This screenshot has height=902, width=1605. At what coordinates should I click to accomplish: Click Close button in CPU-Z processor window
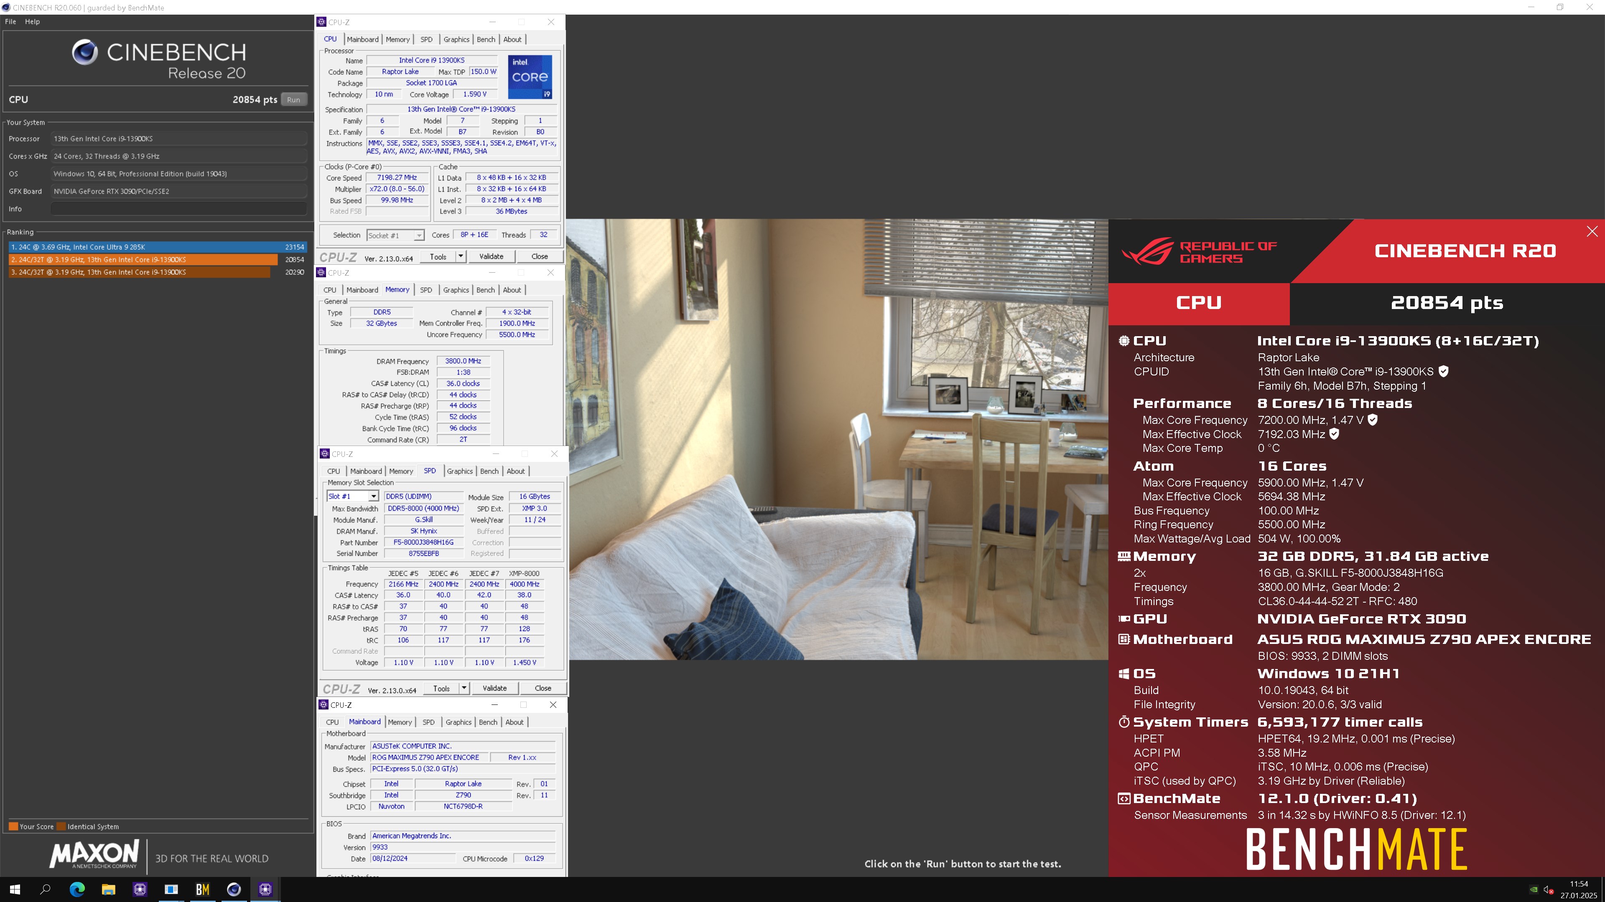tap(540, 256)
